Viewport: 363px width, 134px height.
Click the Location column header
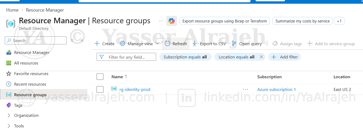[x=342, y=77]
